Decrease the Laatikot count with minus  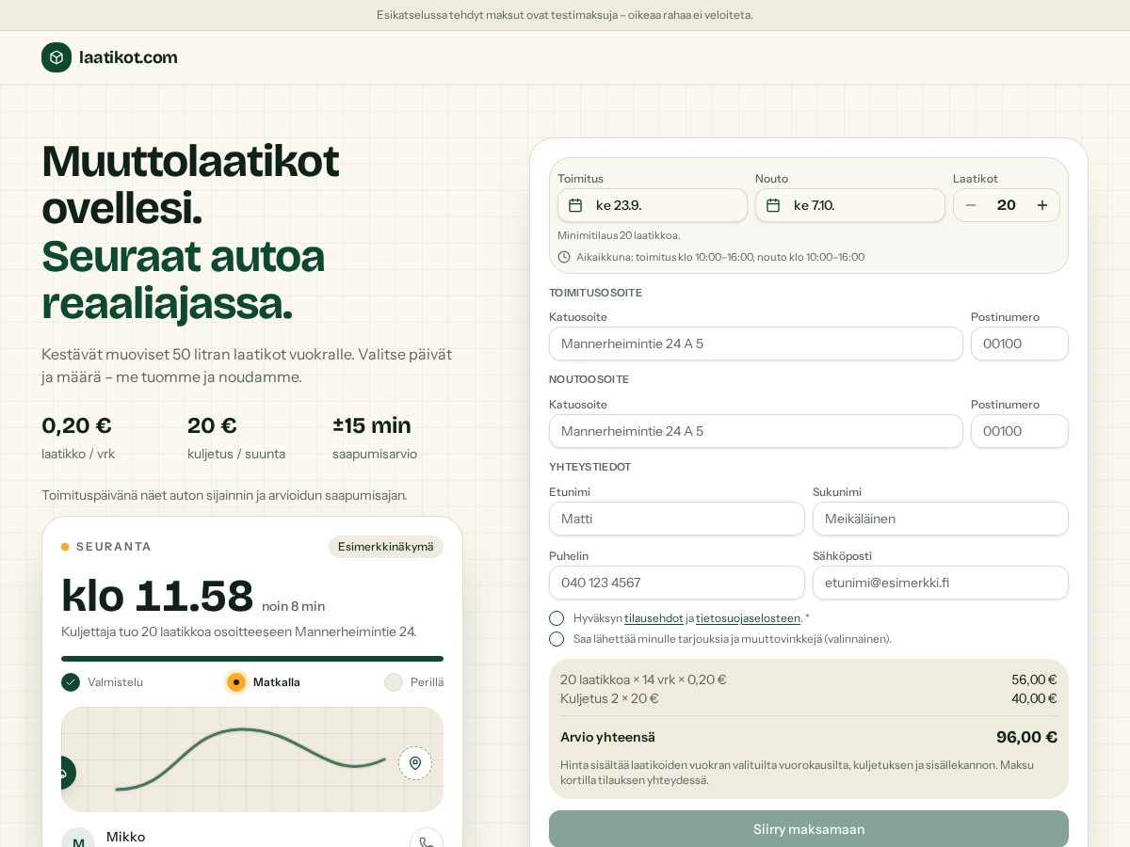(x=971, y=205)
